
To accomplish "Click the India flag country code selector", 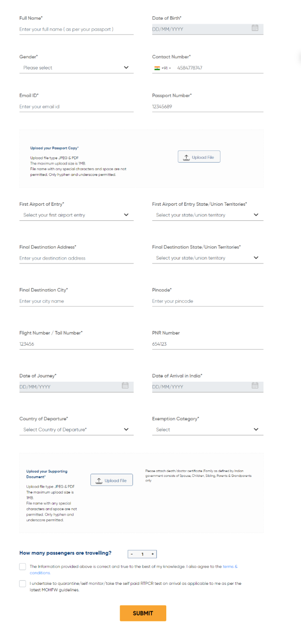I will 162,68.
